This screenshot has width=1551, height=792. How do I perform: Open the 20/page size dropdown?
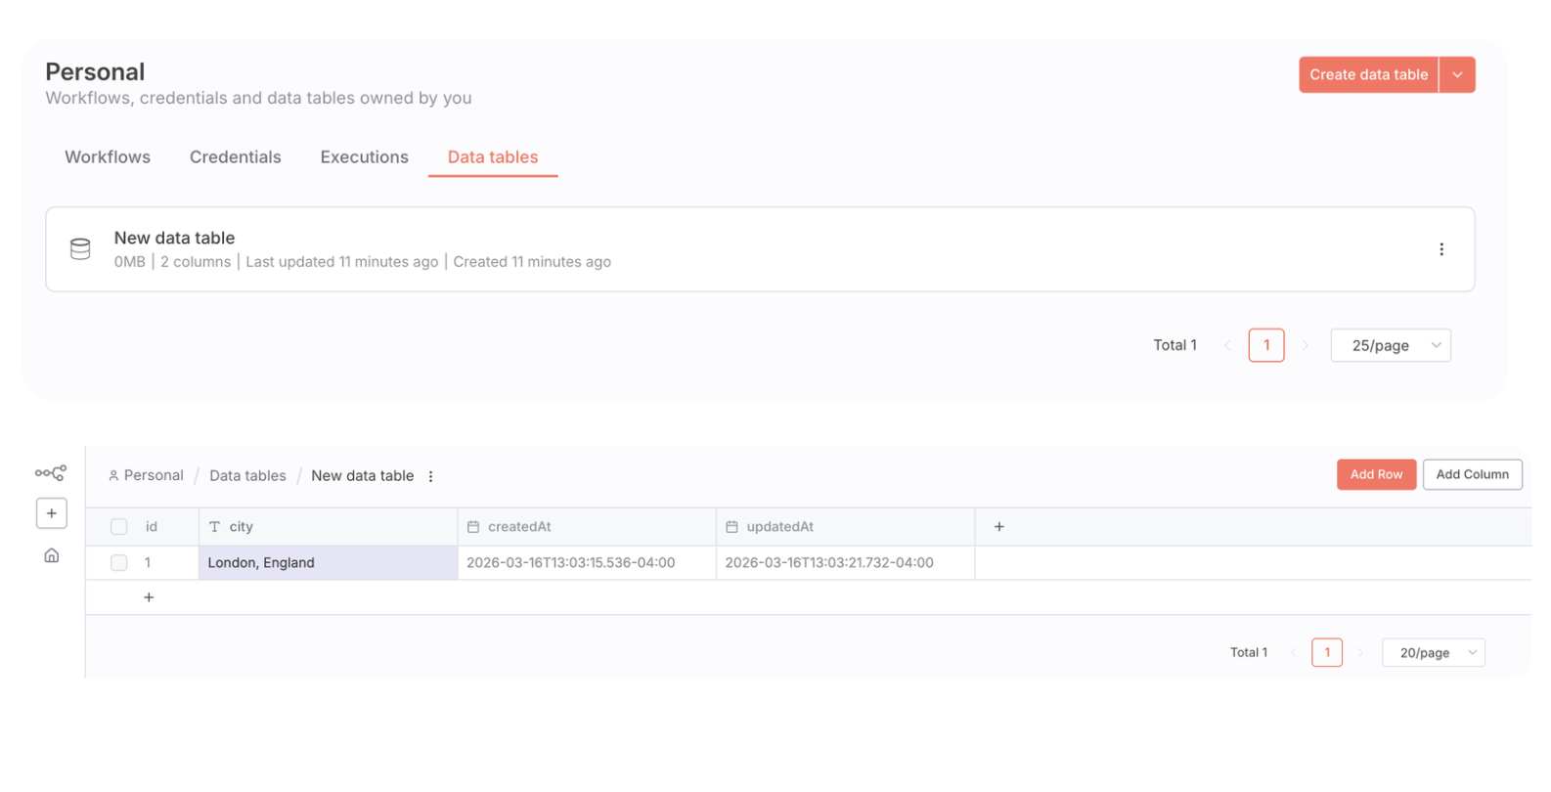click(1433, 653)
